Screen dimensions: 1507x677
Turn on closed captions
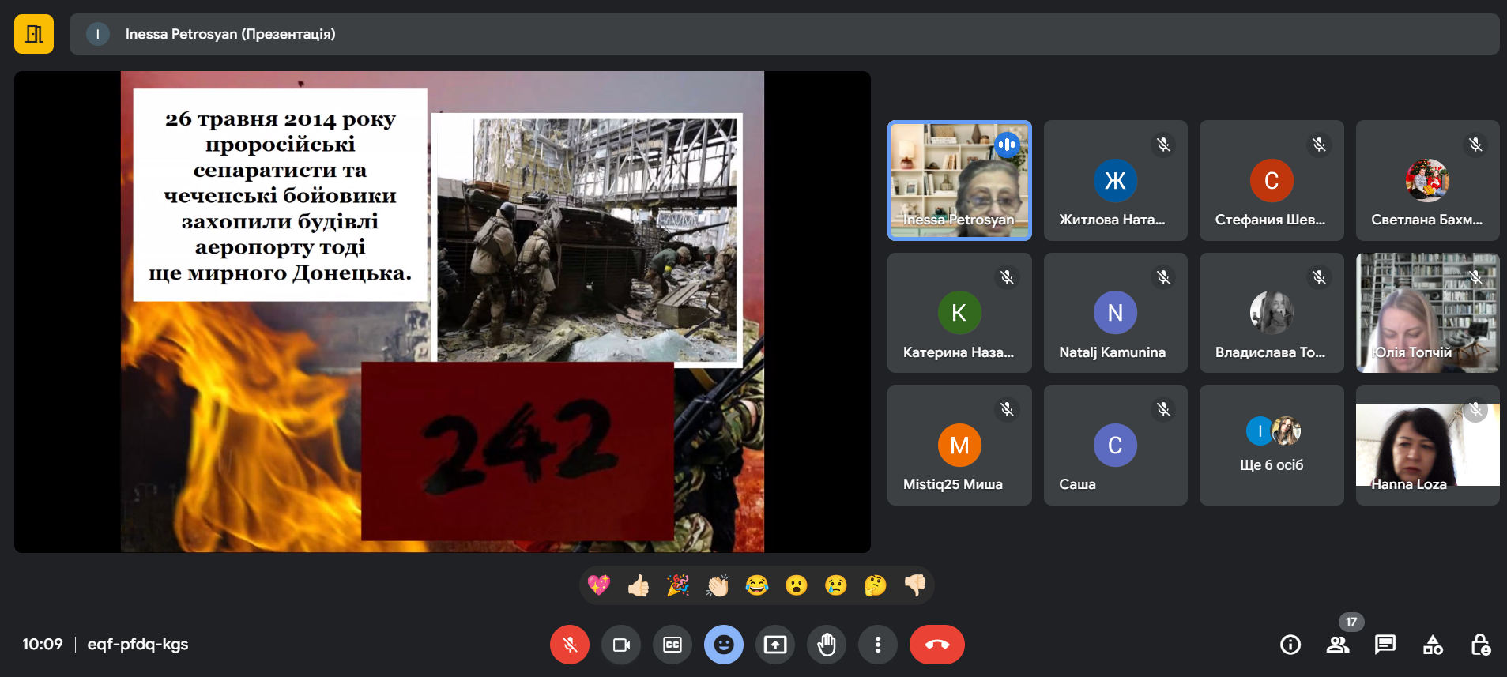tap(672, 645)
